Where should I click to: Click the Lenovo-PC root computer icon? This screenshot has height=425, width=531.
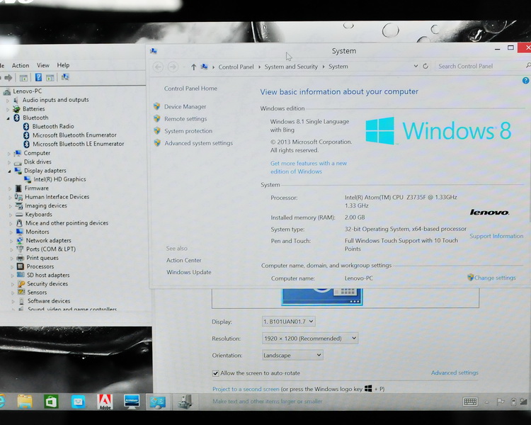click(x=7, y=91)
